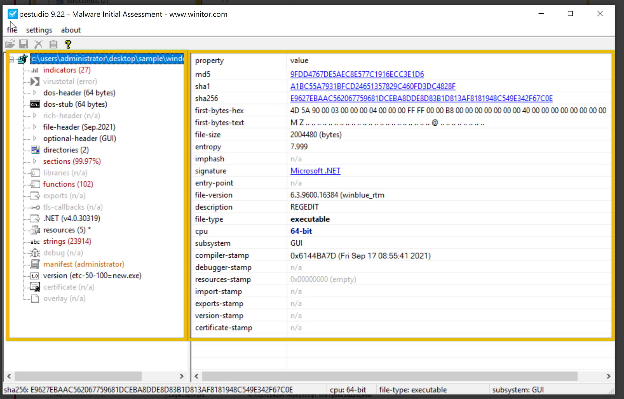
Task: Open the md5 hash link
Action: (x=357, y=74)
